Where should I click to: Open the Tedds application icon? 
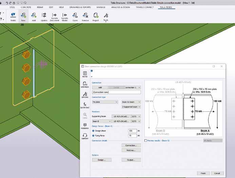[13, 17]
